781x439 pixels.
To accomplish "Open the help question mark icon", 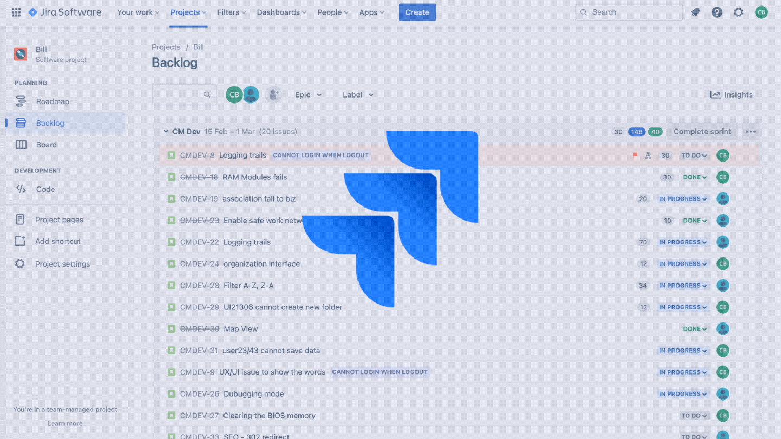I will (717, 12).
